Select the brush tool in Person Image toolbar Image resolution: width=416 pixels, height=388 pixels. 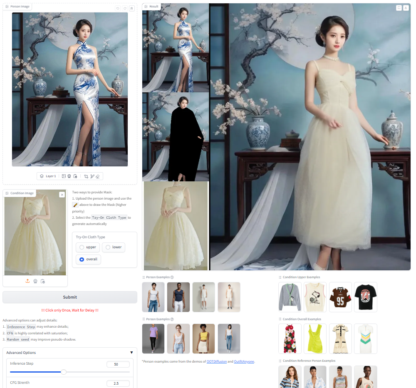92,176
